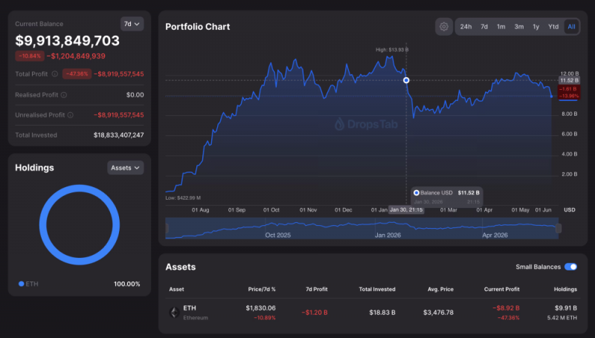The image size is (595, 338).
Task: Click the $9.91 B holdings cell
Action: coord(566,308)
